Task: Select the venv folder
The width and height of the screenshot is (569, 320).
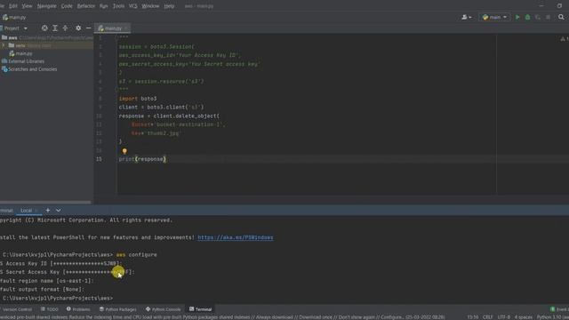Action: 20,45
